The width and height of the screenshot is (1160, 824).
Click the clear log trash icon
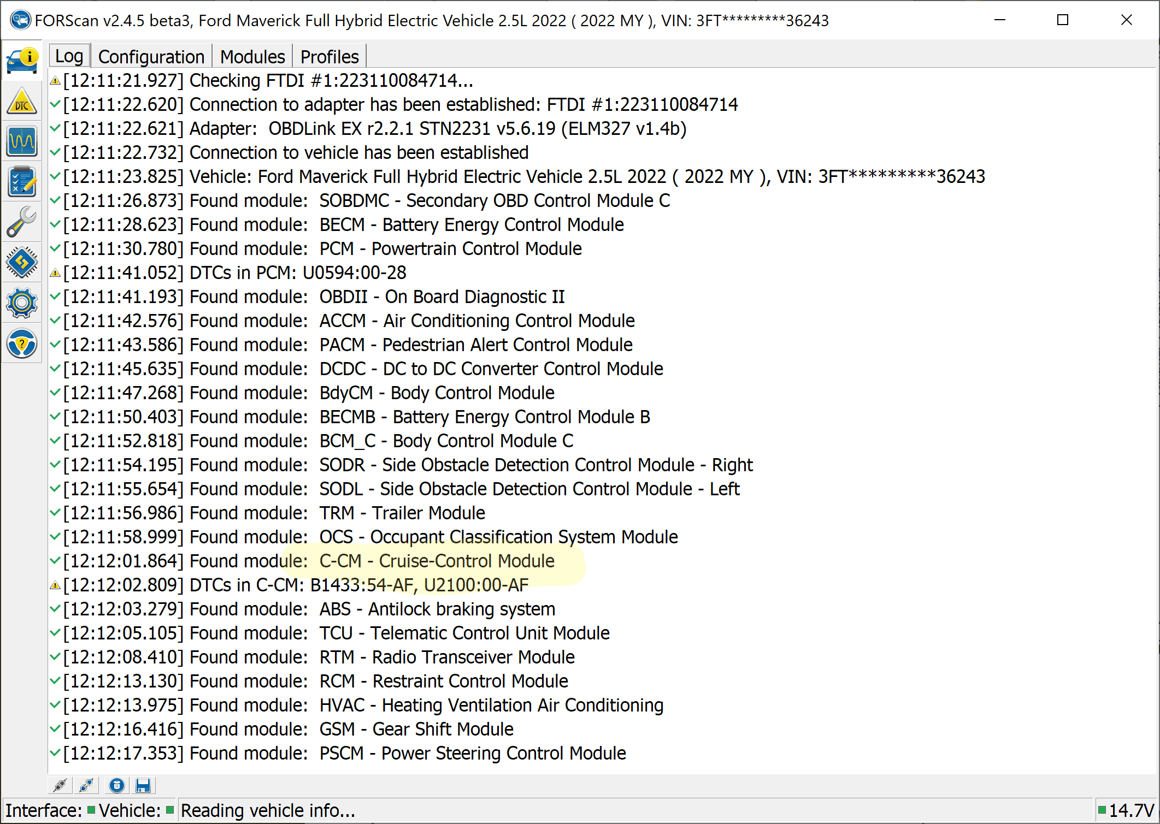click(116, 785)
